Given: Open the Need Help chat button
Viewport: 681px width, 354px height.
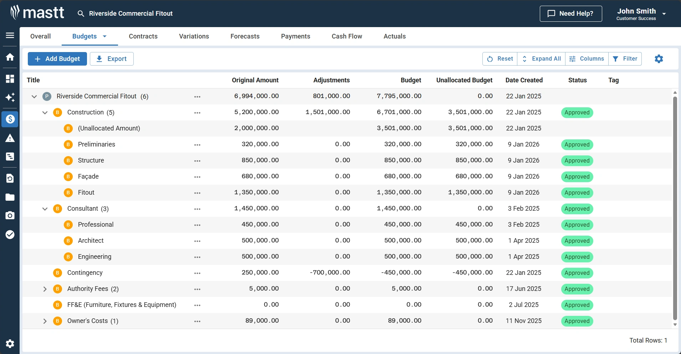Looking at the screenshot, I should pyautogui.click(x=571, y=14).
